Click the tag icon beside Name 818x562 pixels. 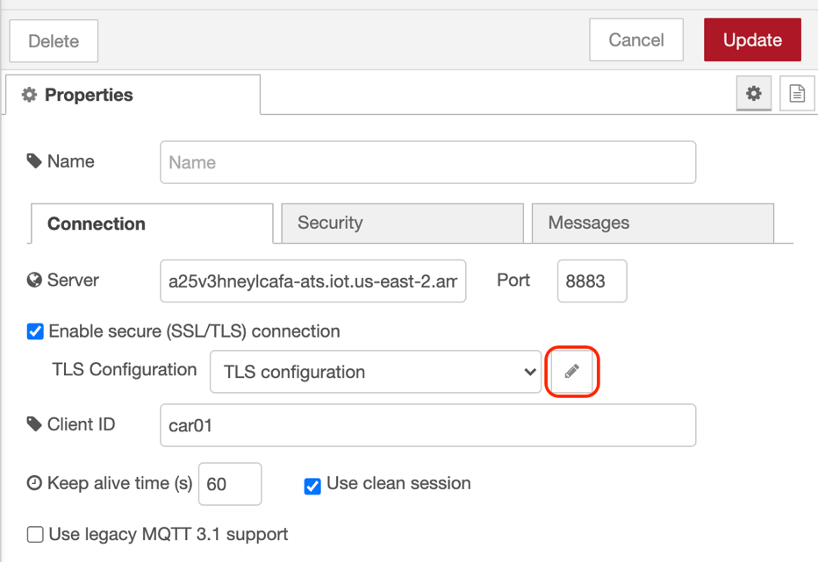(x=34, y=161)
